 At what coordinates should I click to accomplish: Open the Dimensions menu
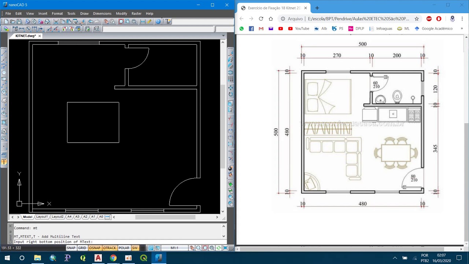point(102,14)
